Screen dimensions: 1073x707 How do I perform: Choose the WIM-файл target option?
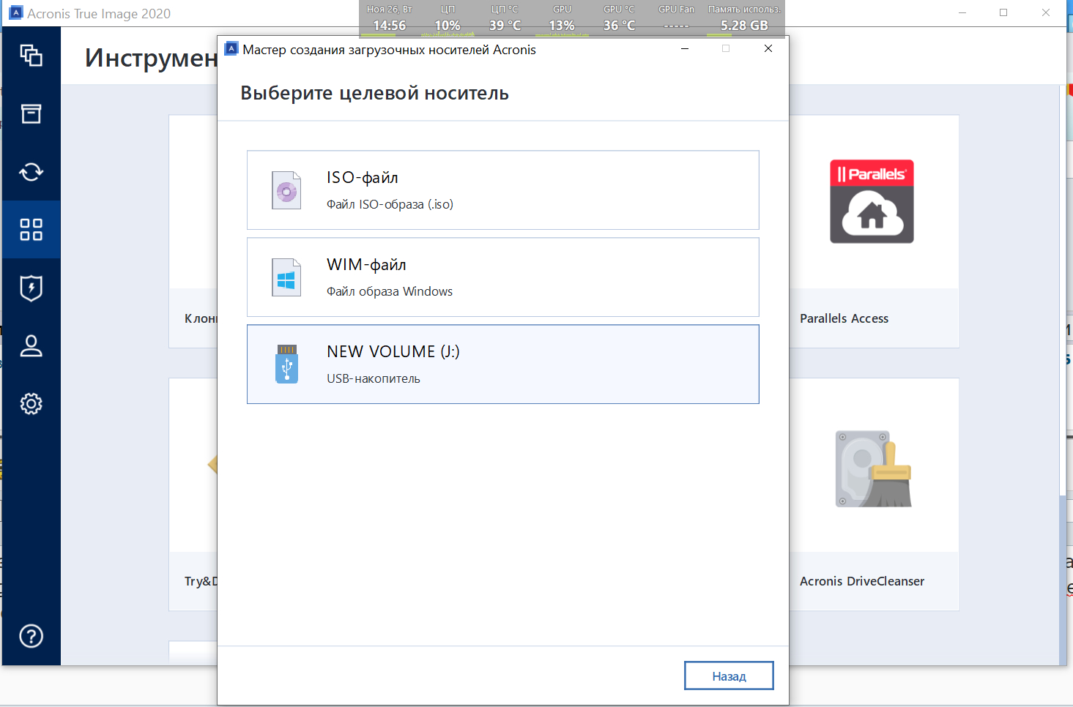[x=503, y=277]
